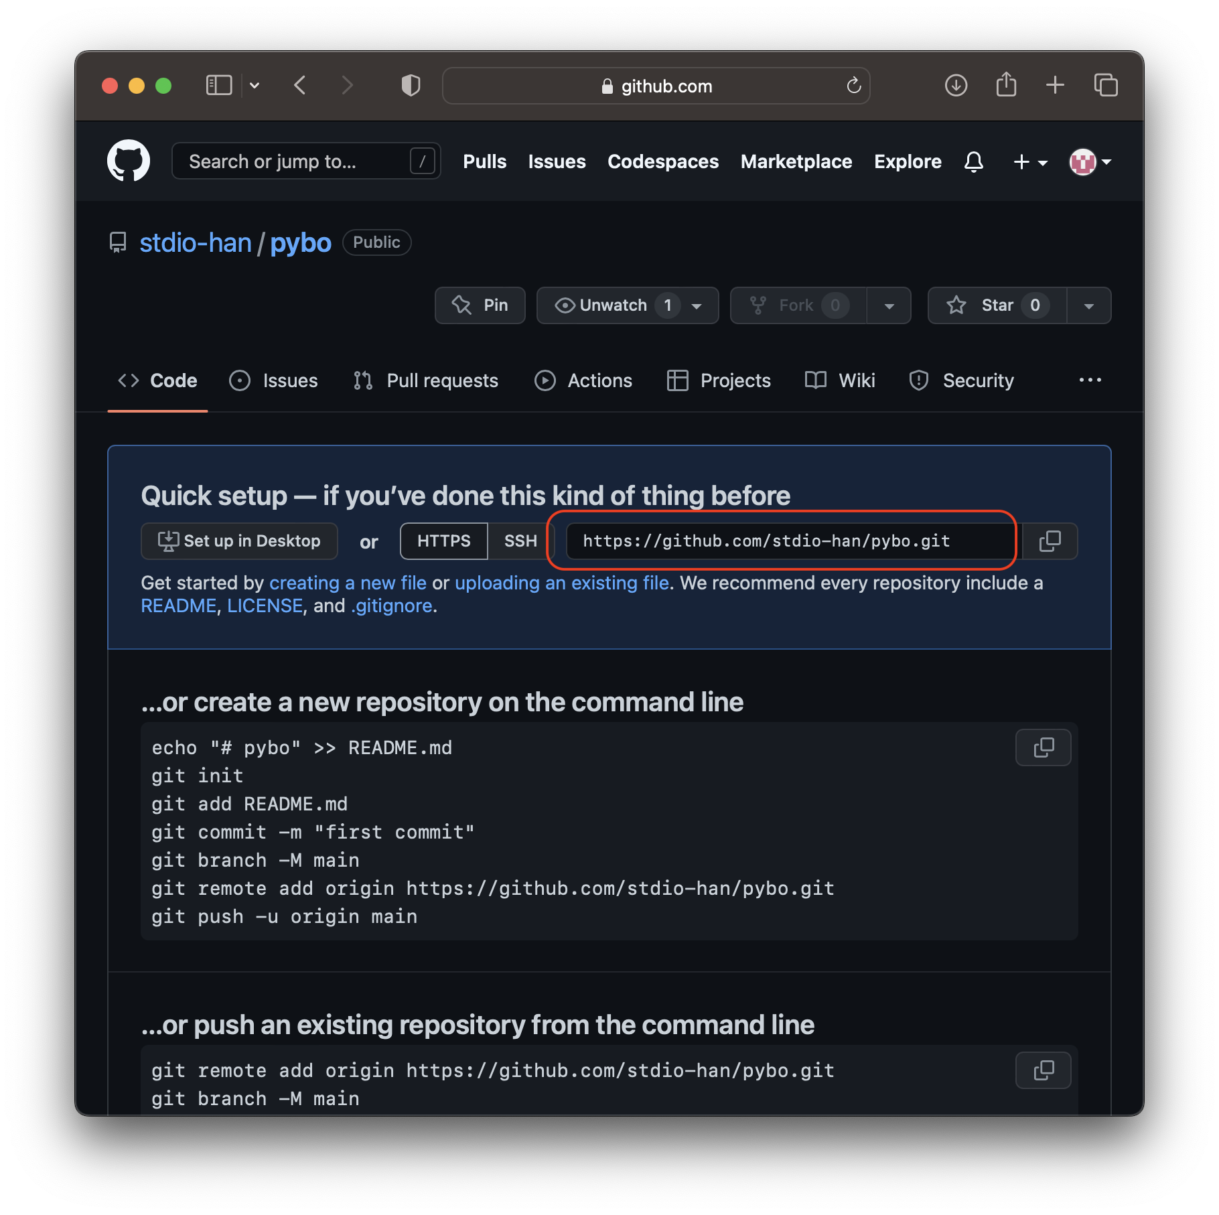Expand Safari sidebar options chevron
1219x1215 pixels.
(x=255, y=86)
